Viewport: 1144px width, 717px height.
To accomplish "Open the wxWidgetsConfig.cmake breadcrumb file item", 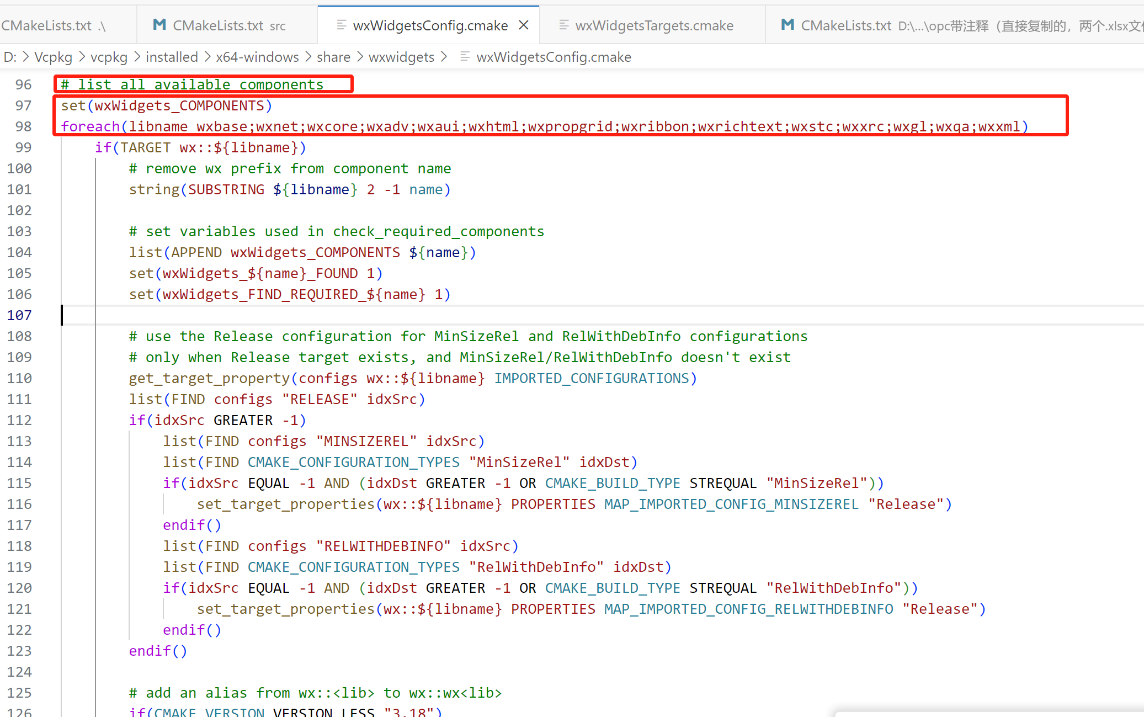I will (554, 57).
